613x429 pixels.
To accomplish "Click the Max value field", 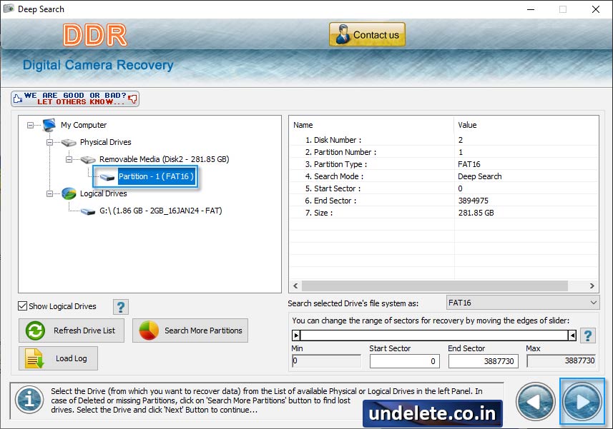I will 561,360.
